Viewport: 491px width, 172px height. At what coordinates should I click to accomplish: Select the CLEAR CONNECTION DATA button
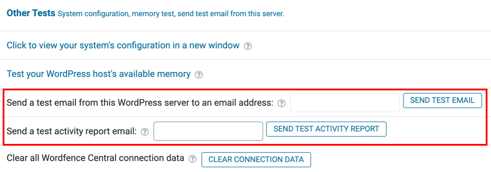[x=256, y=160]
